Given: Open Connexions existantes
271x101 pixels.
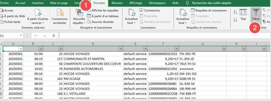Looking at the screenshot, I should tap(59, 16).
